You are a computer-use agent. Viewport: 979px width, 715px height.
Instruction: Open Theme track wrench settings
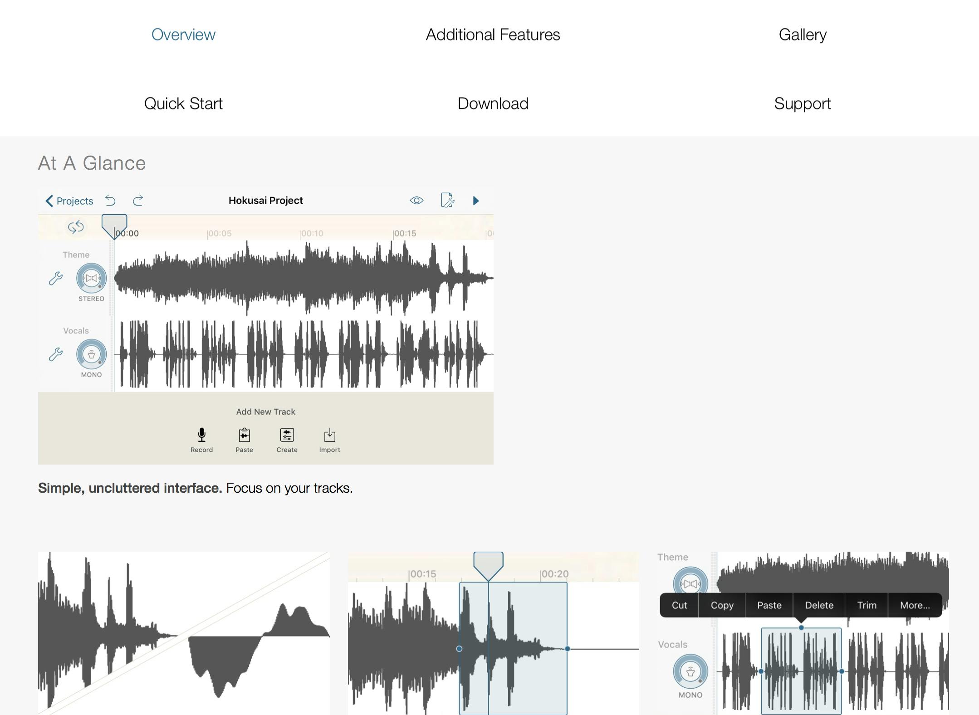tap(56, 278)
